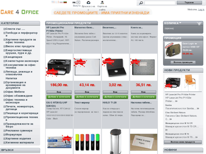Open the black card holder product image
Viewport: 206px width, 154px height.
115,67
